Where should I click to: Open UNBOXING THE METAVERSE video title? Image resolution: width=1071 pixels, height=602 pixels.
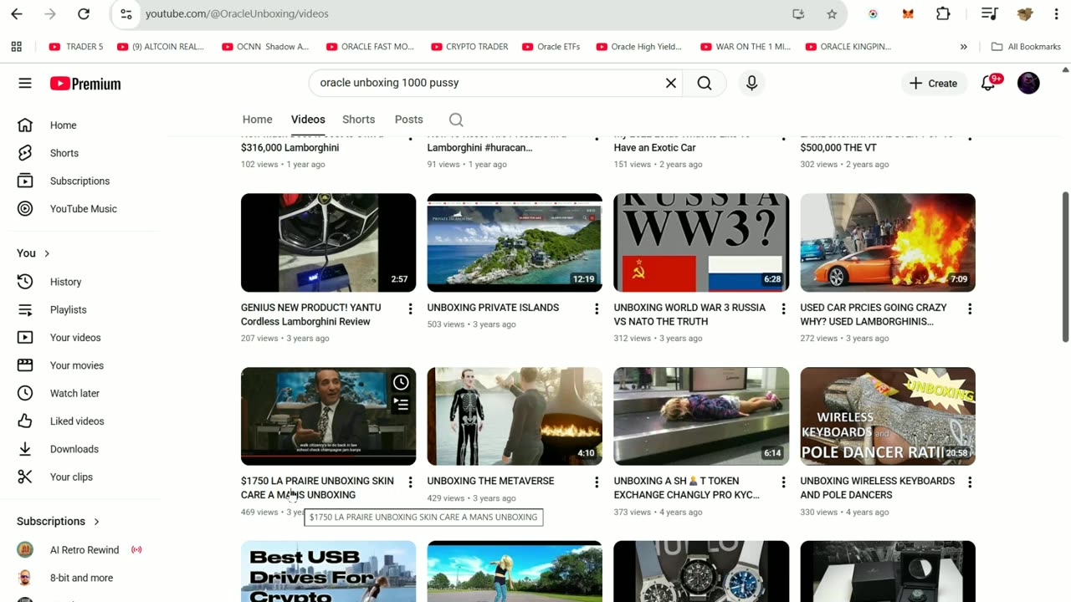(x=490, y=481)
